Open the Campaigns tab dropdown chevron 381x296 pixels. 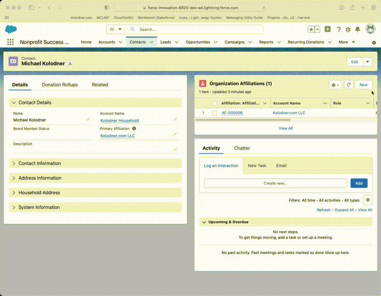coord(250,42)
